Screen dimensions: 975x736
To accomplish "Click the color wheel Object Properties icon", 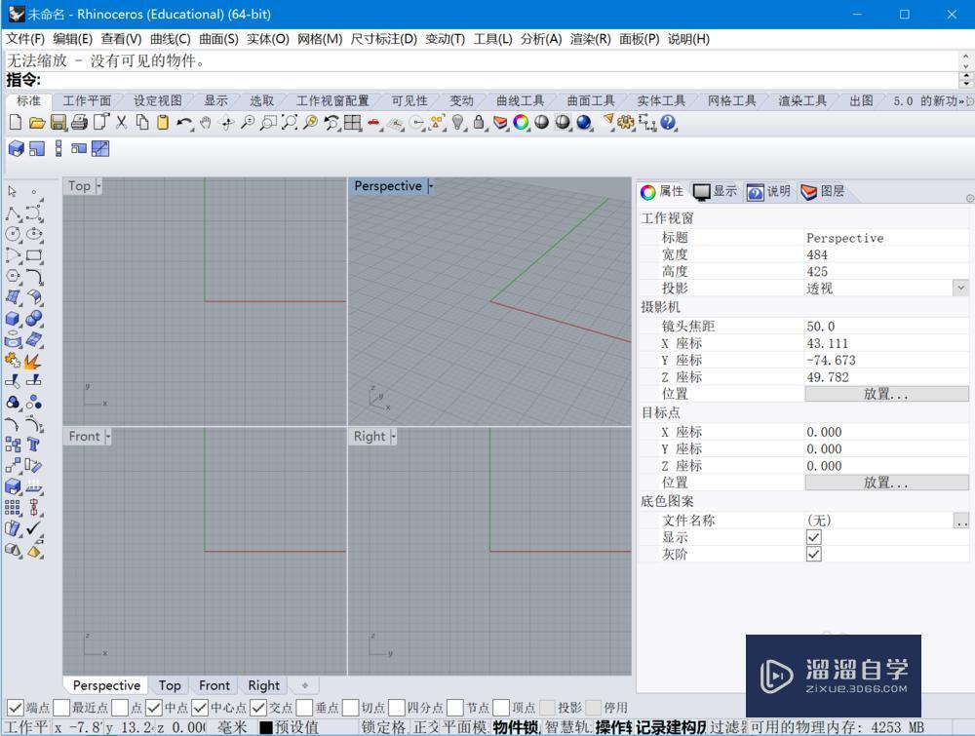I will coord(521,123).
